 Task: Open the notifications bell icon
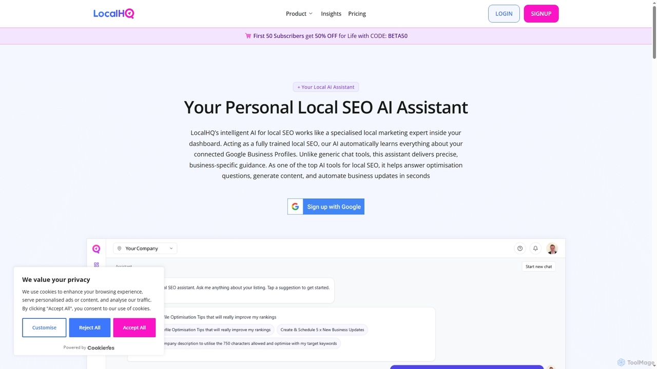point(535,249)
